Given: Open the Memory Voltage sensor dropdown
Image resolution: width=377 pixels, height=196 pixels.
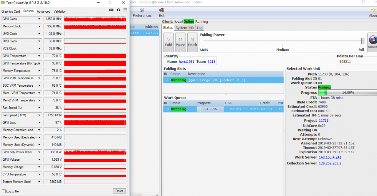Looking at the screenshot, I should click(x=39, y=167).
